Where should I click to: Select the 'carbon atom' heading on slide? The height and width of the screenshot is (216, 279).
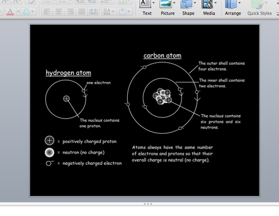(162, 56)
